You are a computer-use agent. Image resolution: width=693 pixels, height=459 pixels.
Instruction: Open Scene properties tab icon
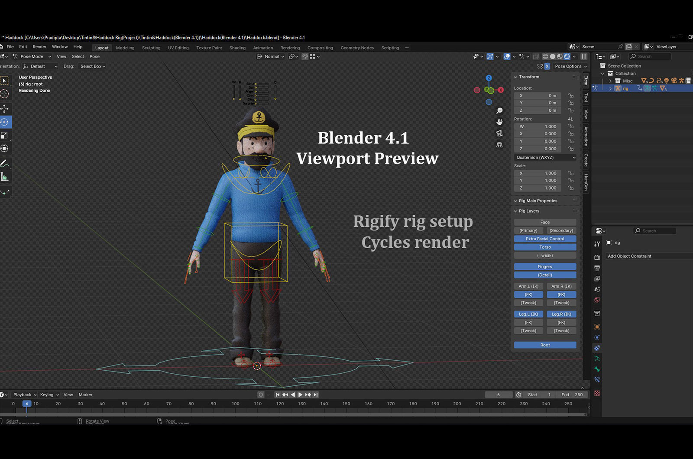597,289
